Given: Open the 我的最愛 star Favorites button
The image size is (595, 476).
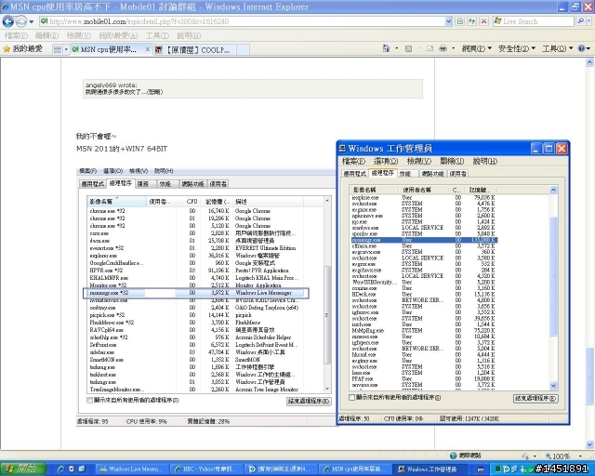Looking at the screenshot, I should (22, 49).
